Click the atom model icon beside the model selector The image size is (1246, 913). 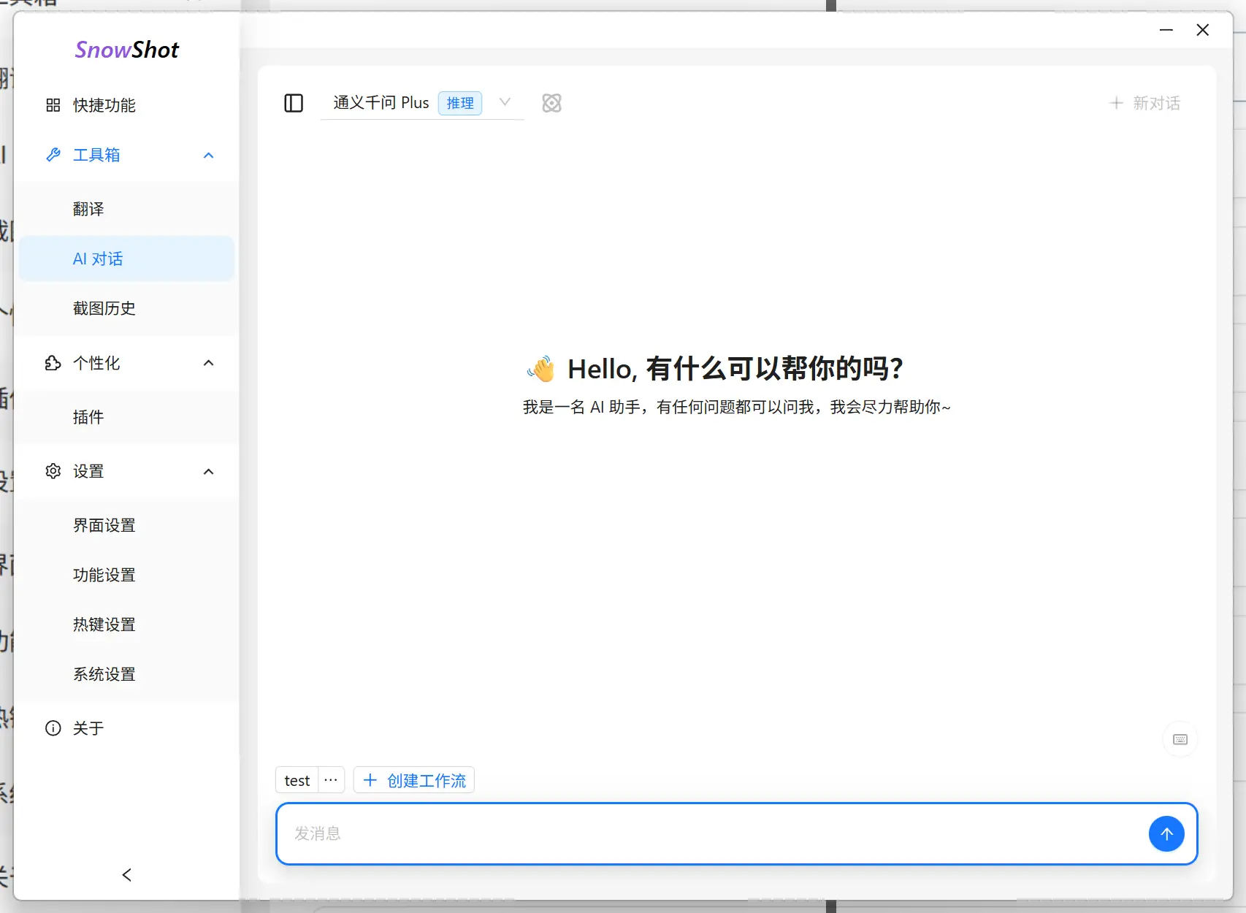pos(551,103)
